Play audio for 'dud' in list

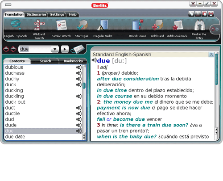pos(79,119)
